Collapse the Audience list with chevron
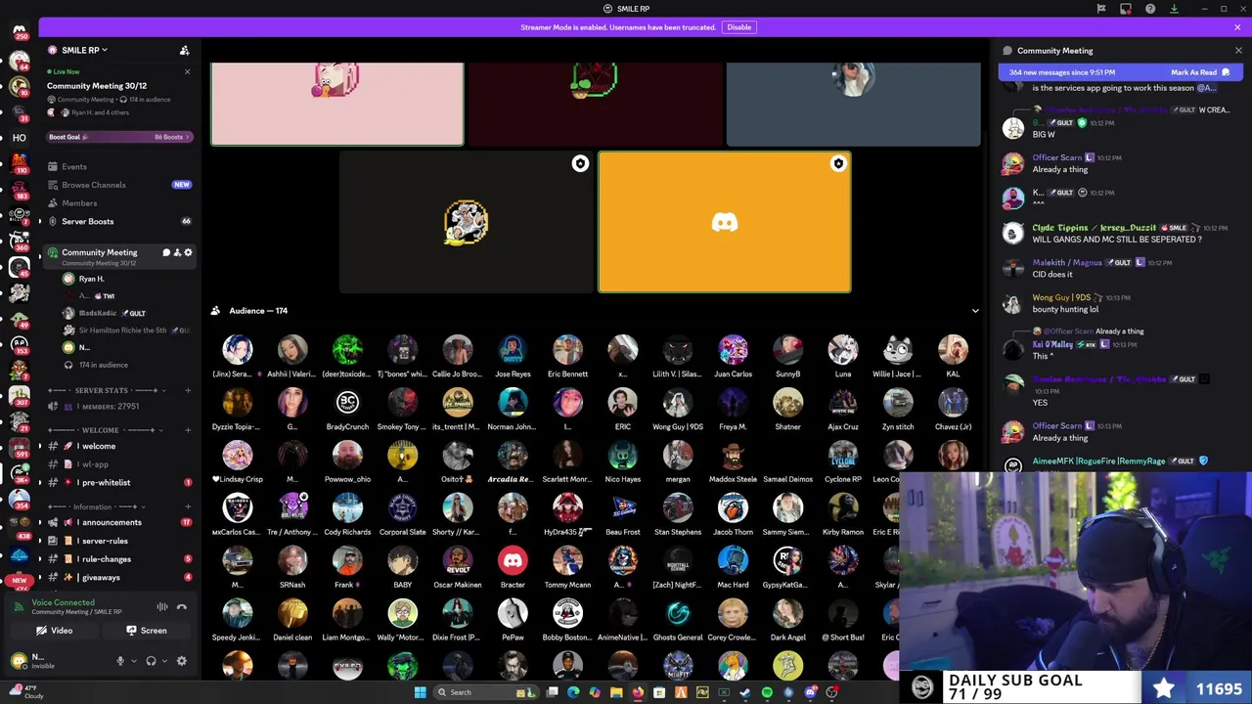Screen dimensions: 1252x704 (x=975, y=311)
